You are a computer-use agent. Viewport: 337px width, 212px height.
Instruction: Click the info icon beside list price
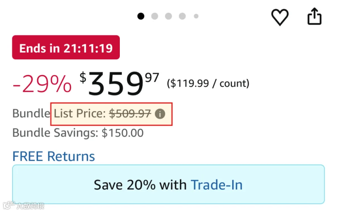pos(160,114)
